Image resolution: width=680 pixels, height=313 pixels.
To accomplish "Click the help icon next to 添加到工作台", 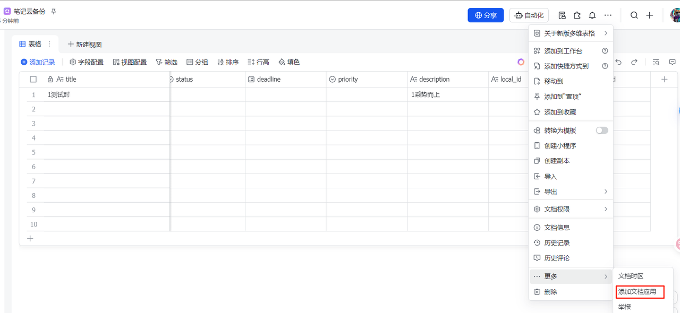I will (605, 51).
